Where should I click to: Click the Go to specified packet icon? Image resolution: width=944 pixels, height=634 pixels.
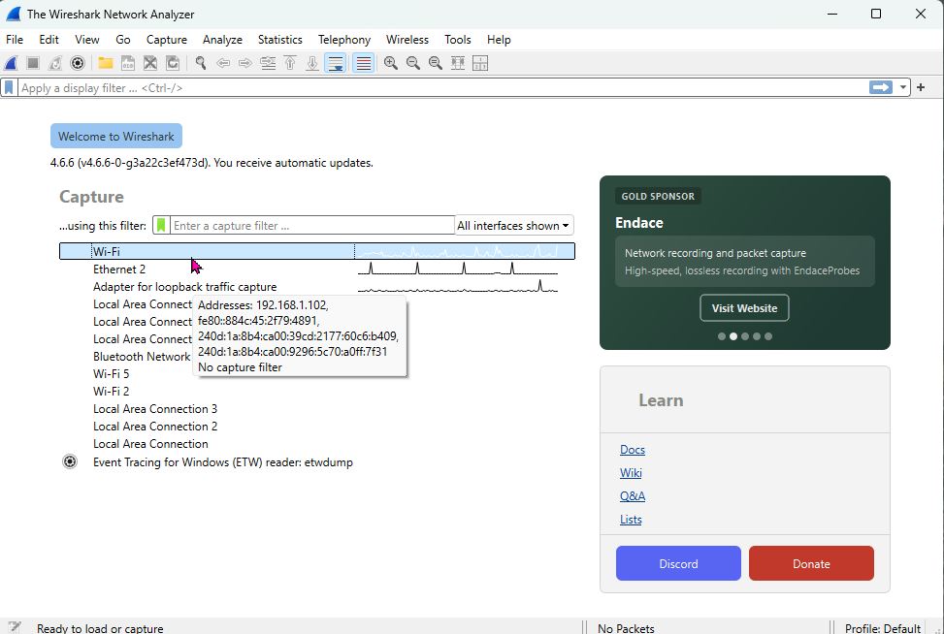pos(268,63)
